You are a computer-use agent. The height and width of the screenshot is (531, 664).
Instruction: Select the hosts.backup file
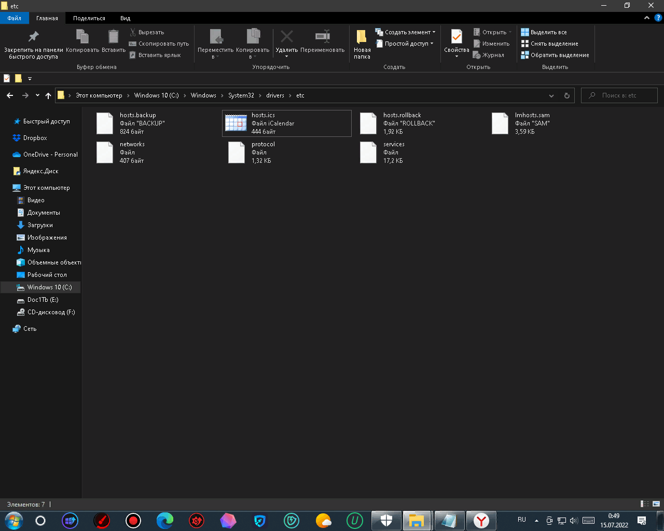[x=155, y=123]
